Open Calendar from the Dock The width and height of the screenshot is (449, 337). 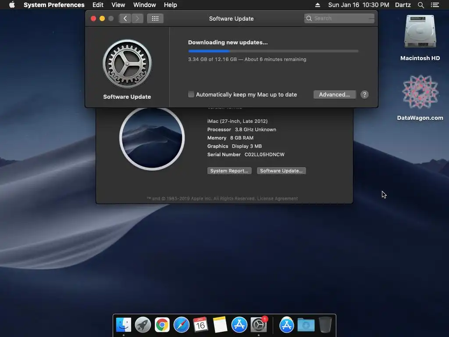200,325
